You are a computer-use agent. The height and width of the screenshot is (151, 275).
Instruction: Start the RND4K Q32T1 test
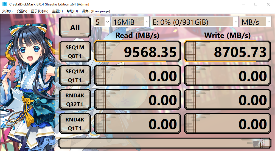click(x=75, y=100)
